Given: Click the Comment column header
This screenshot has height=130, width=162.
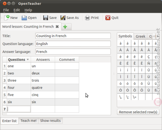Looking at the screenshot, I should [x=67, y=59].
